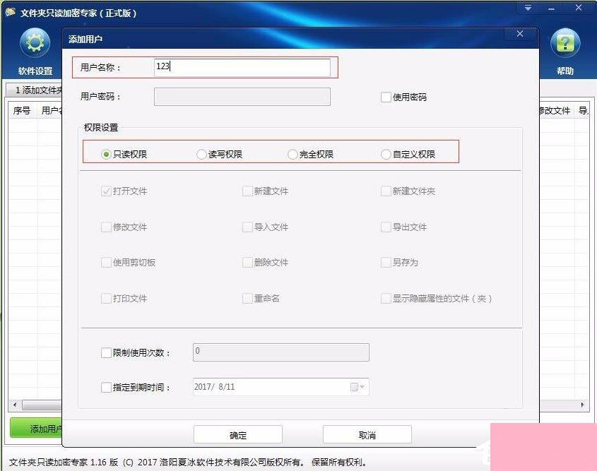
Task: Click the 导出文件 permission checkbox
Action: pyautogui.click(x=386, y=227)
